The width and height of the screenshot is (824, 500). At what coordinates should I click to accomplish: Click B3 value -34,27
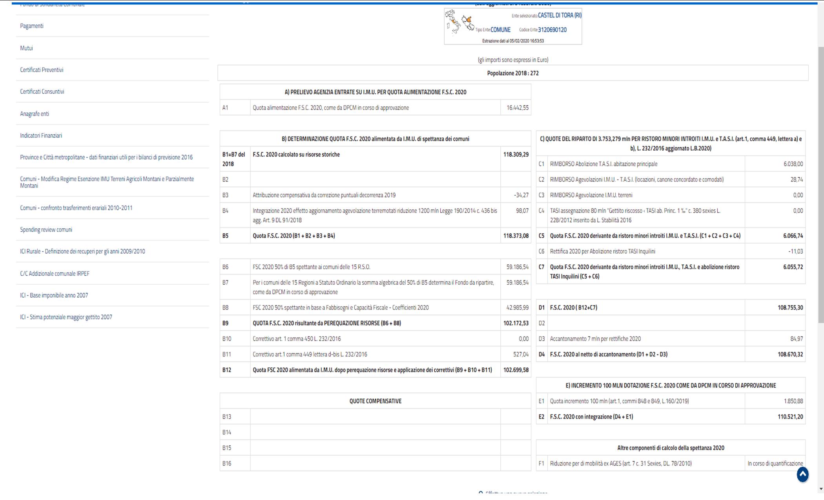click(x=521, y=195)
